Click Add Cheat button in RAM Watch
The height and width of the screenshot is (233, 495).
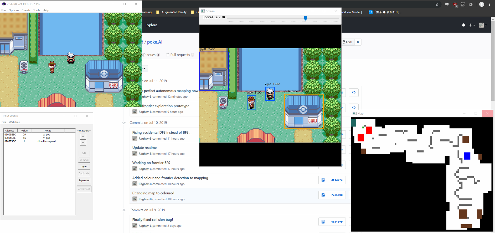84,189
